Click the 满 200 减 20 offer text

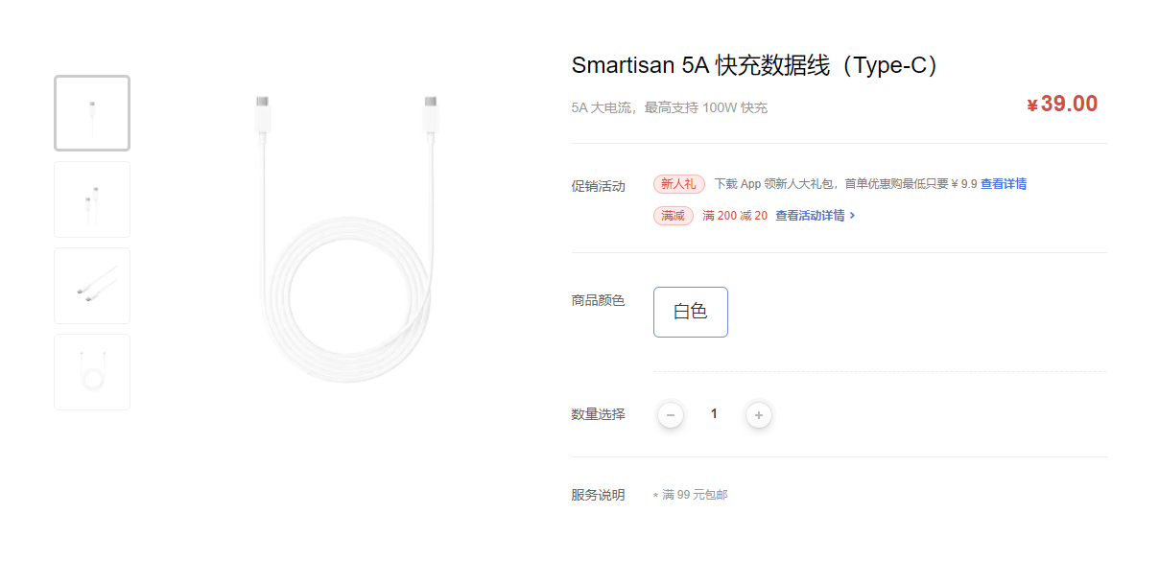(x=735, y=216)
